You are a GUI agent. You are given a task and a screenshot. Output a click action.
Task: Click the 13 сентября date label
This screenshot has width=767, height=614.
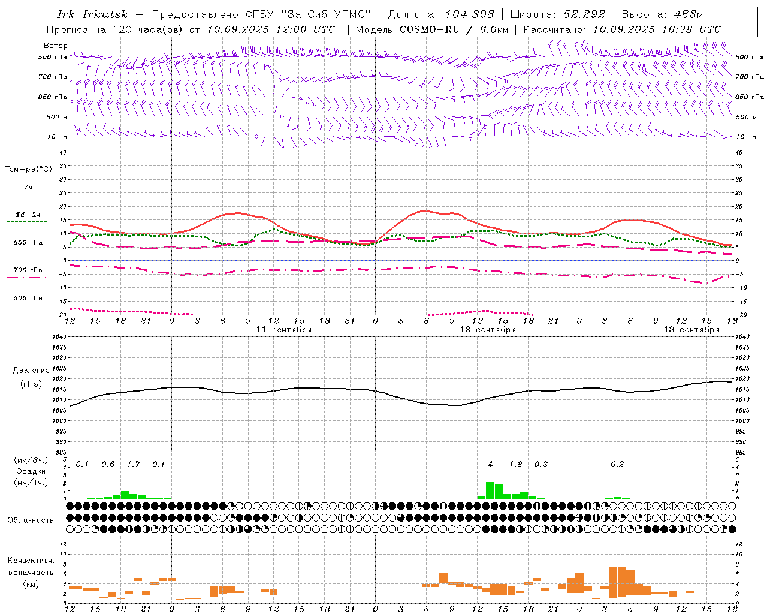(691, 330)
